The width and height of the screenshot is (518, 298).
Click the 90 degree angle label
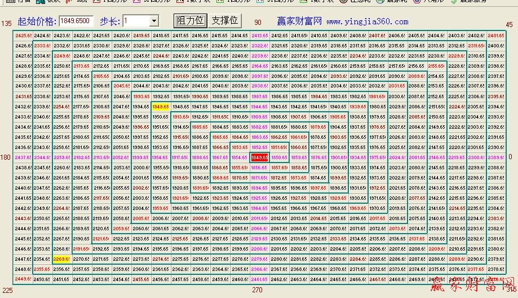(x=258, y=23)
